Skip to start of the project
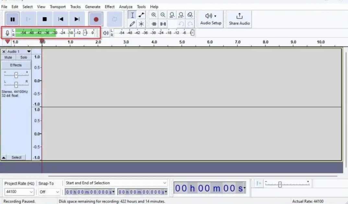The height and width of the screenshot is (204, 348). click(61, 19)
